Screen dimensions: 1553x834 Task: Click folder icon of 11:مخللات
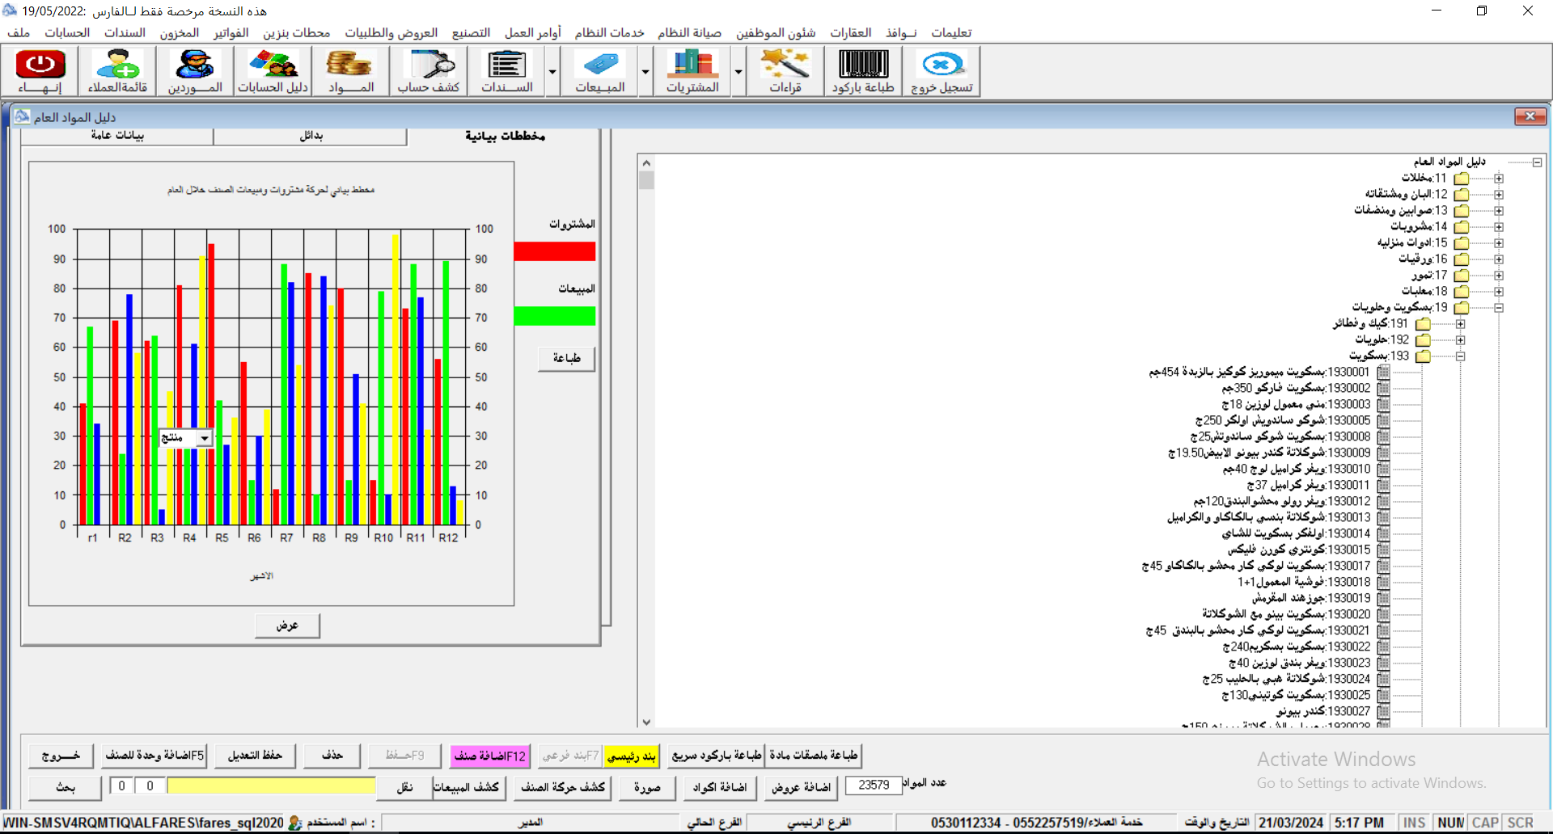[1461, 179]
